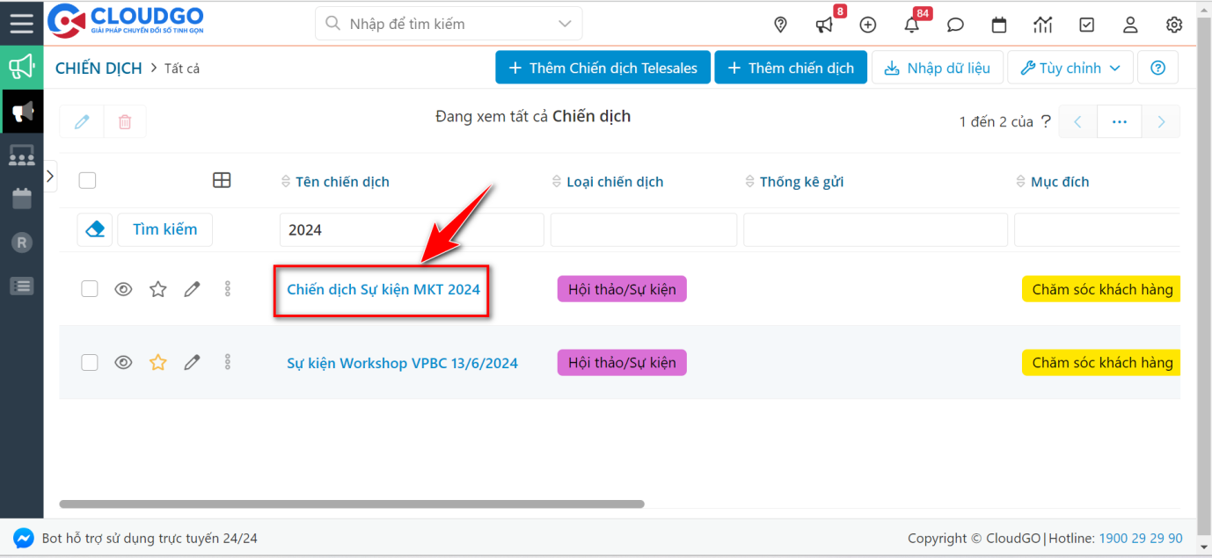Image resolution: width=1212 pixels, height=558 pixels.
Task: Open the notifications bell
Action: coord(911,25)
